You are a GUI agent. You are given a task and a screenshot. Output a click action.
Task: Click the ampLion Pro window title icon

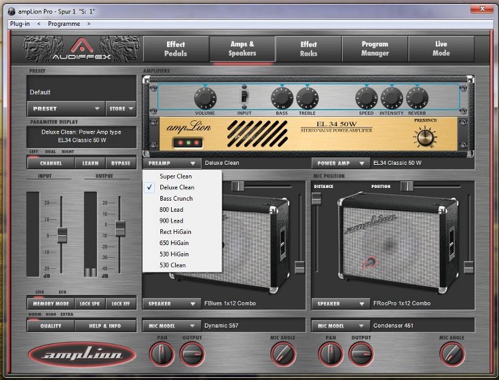12,11
